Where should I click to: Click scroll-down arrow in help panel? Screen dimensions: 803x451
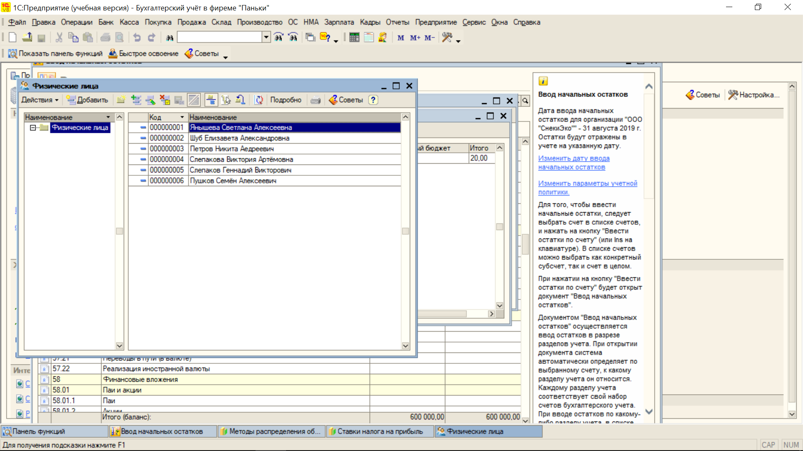coord(649,411)
